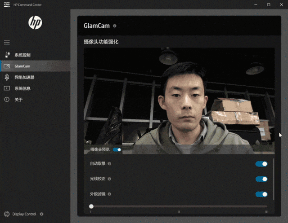Minimize the HP Command Center window

(x=256, y=4)
